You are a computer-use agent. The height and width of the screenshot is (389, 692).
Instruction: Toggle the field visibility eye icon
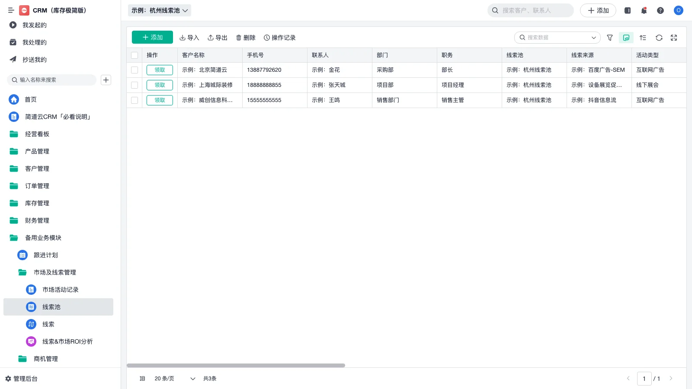coord(626,38)
